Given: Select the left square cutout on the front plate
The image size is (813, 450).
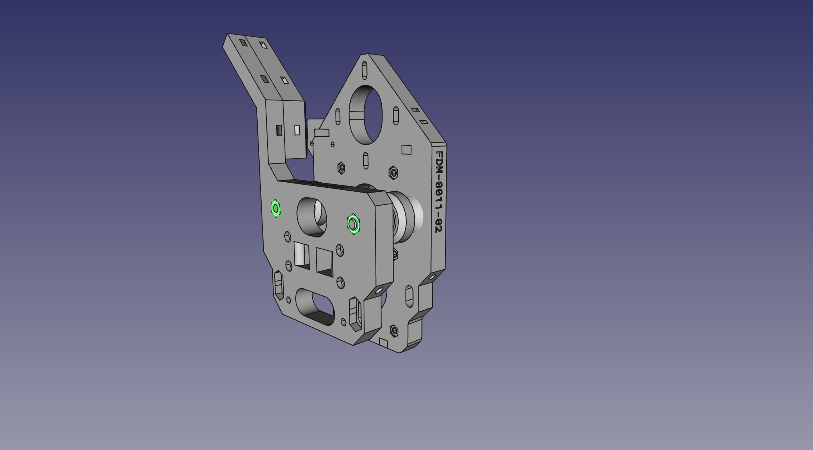Looking at the screenshot, I should point(302,256).
